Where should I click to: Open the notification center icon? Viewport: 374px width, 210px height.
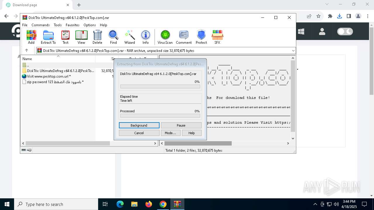tap(364, 204)
